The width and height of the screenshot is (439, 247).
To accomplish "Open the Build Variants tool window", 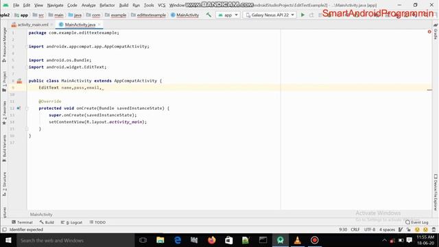I will 4,148.
